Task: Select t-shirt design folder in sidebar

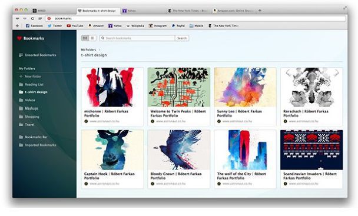Action: coord(34,92)
